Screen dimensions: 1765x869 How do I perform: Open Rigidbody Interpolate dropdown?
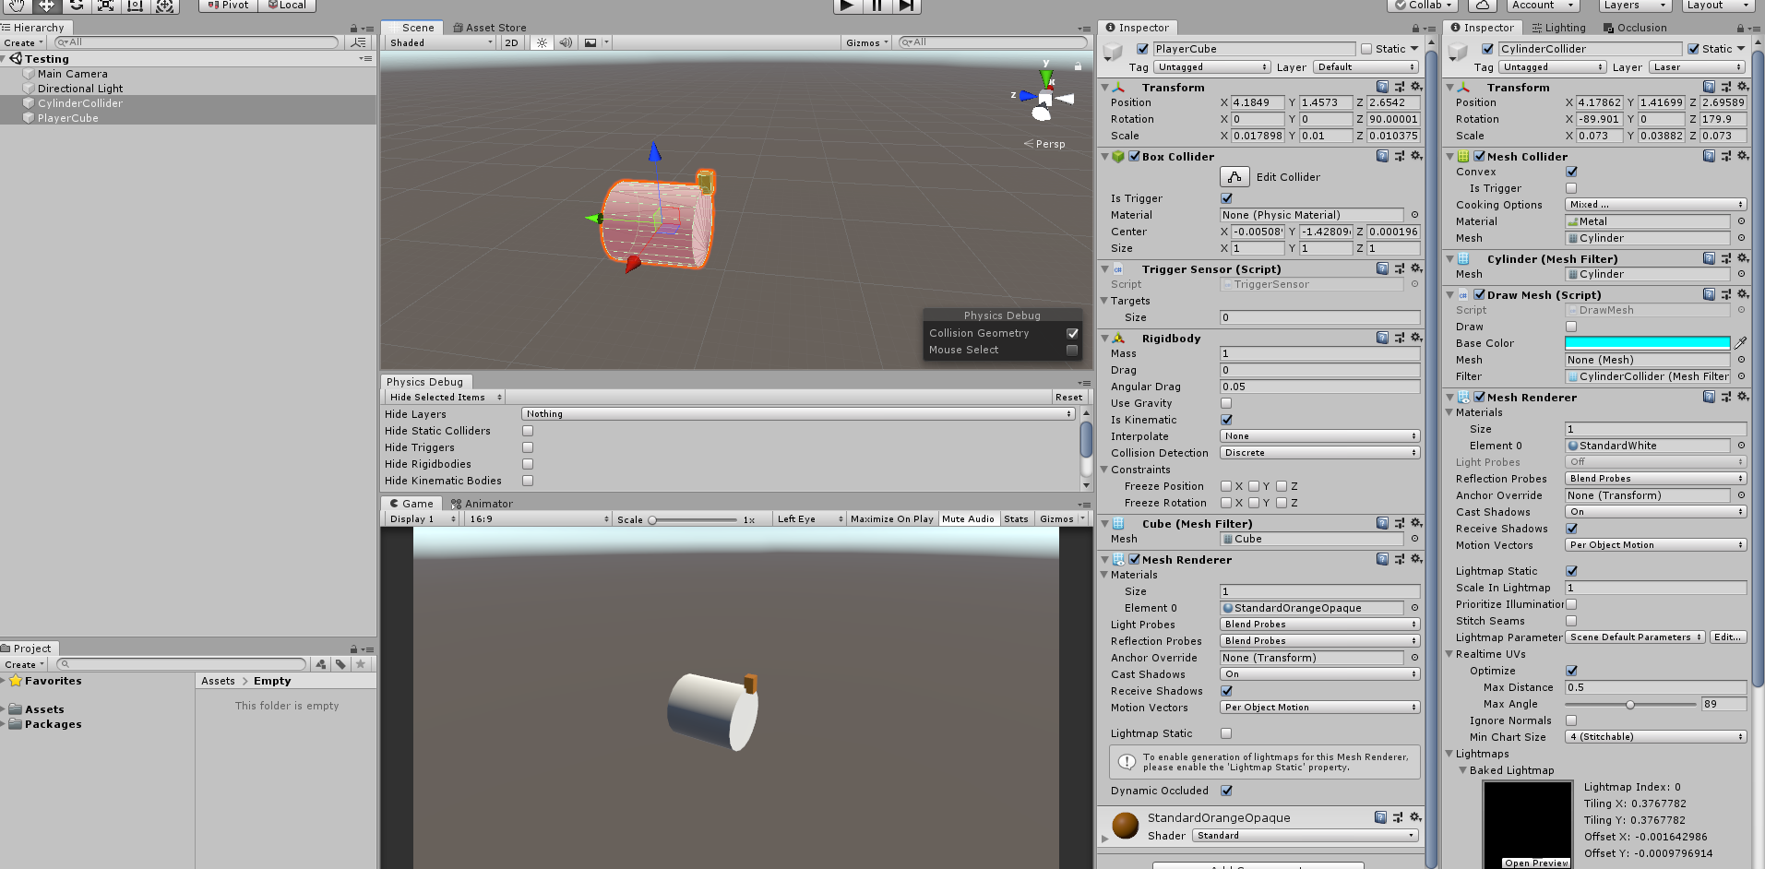click(x=1320, y=436)
